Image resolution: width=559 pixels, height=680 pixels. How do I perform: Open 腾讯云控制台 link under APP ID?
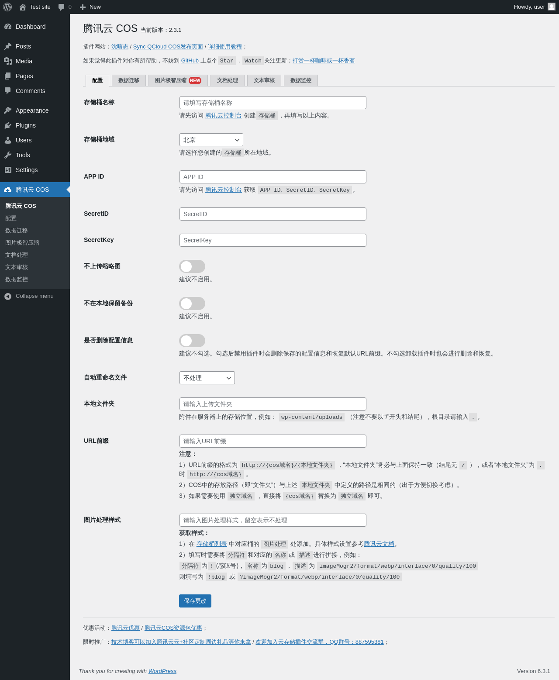[224, 190]
